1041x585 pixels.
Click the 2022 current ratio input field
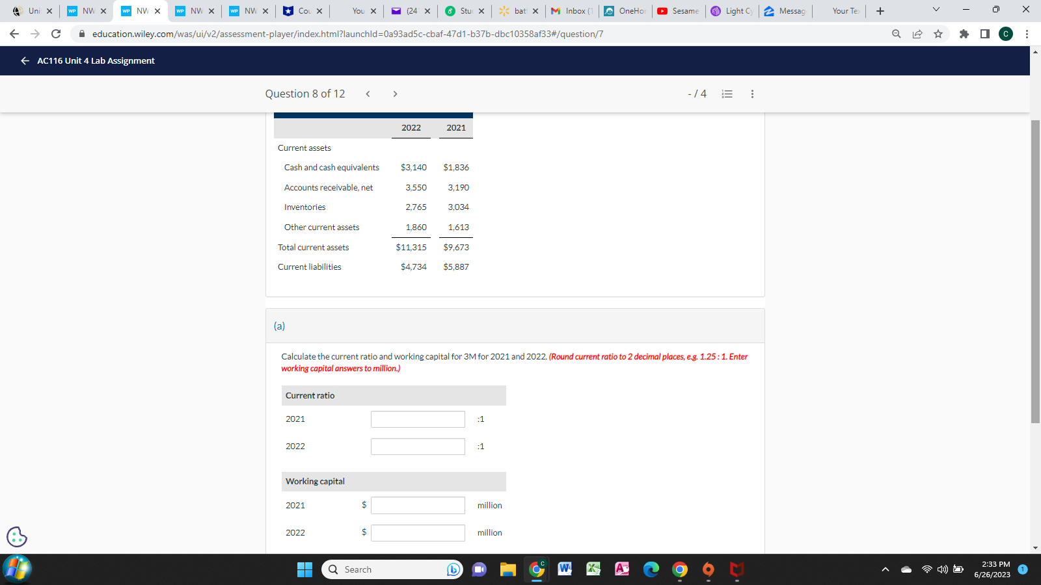[x=418, y=447]
